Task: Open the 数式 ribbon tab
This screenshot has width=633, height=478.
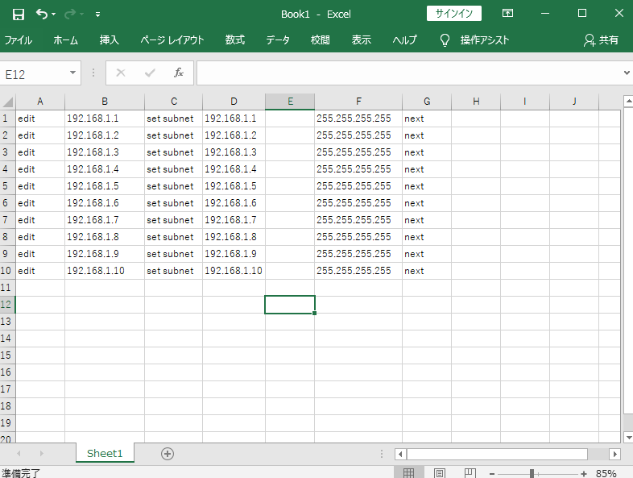Action: [234, 40]
